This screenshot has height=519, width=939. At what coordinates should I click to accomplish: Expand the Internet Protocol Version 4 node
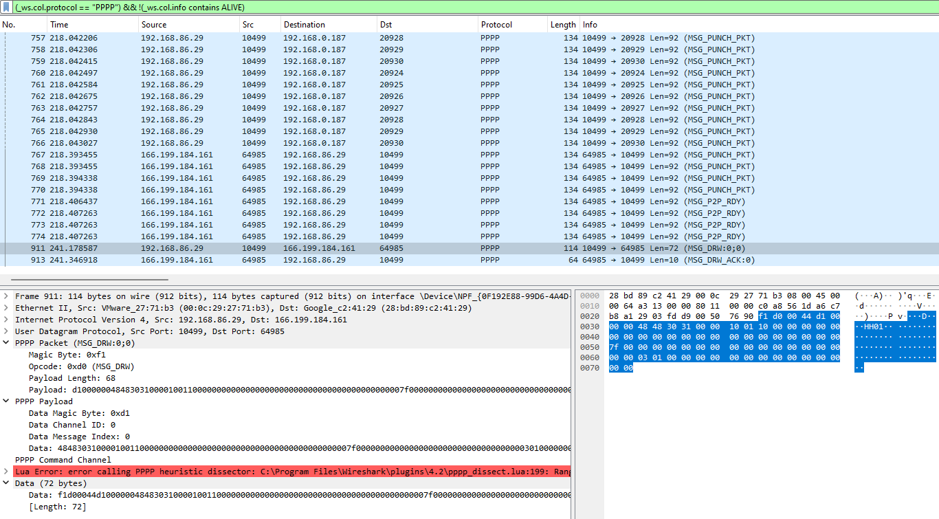coord(7,320)
